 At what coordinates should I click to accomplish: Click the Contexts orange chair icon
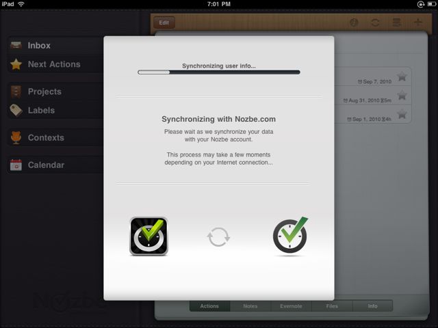click(x=16, y=137)
